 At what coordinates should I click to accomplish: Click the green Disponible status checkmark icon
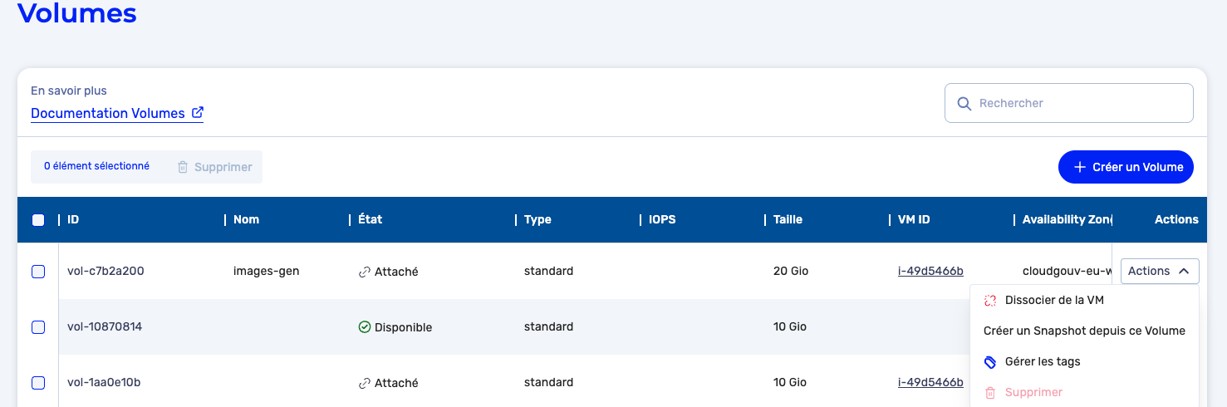tap(364, 327)
